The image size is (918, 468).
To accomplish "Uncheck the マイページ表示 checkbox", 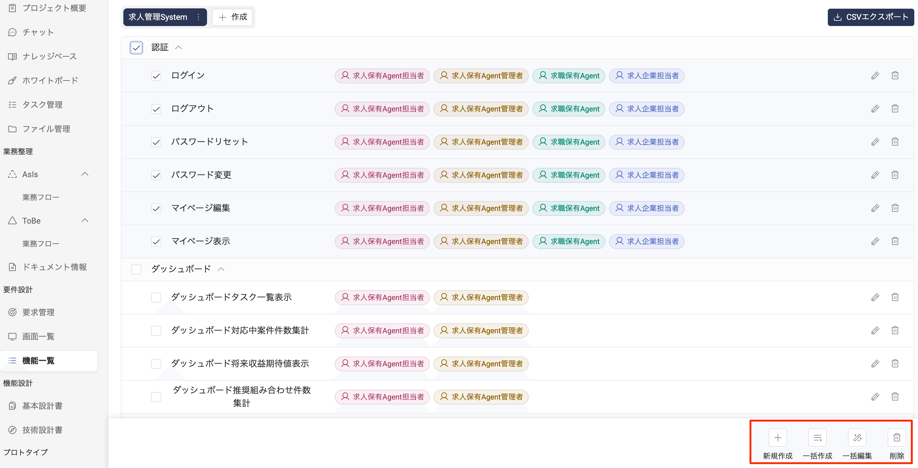I will (x=156, y=242).
